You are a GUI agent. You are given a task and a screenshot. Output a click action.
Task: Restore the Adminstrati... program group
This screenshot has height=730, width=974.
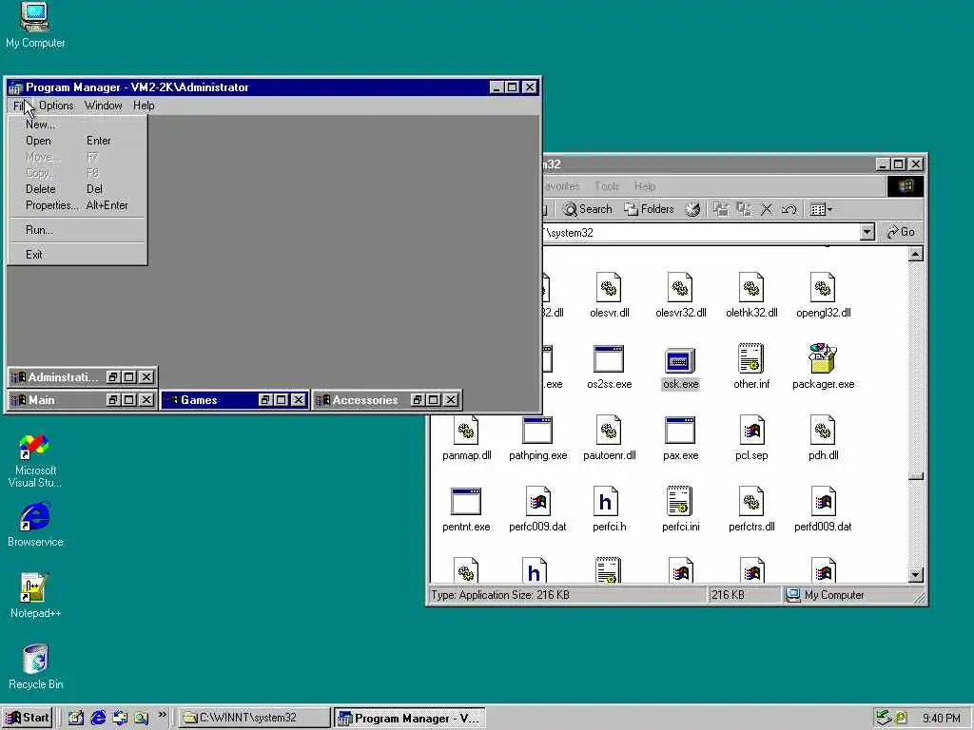click(112, 376)
